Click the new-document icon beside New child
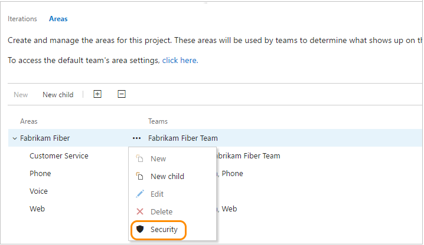The height and width of the screenshot is (245, 424). coord(139,176)
